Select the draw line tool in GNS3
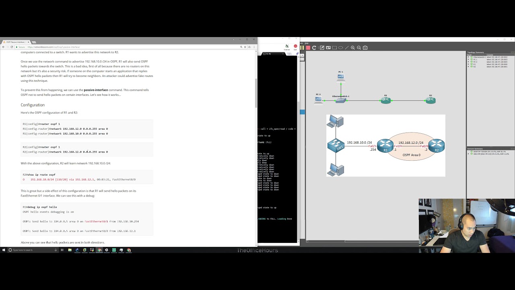515x290 pixels. 347,48
